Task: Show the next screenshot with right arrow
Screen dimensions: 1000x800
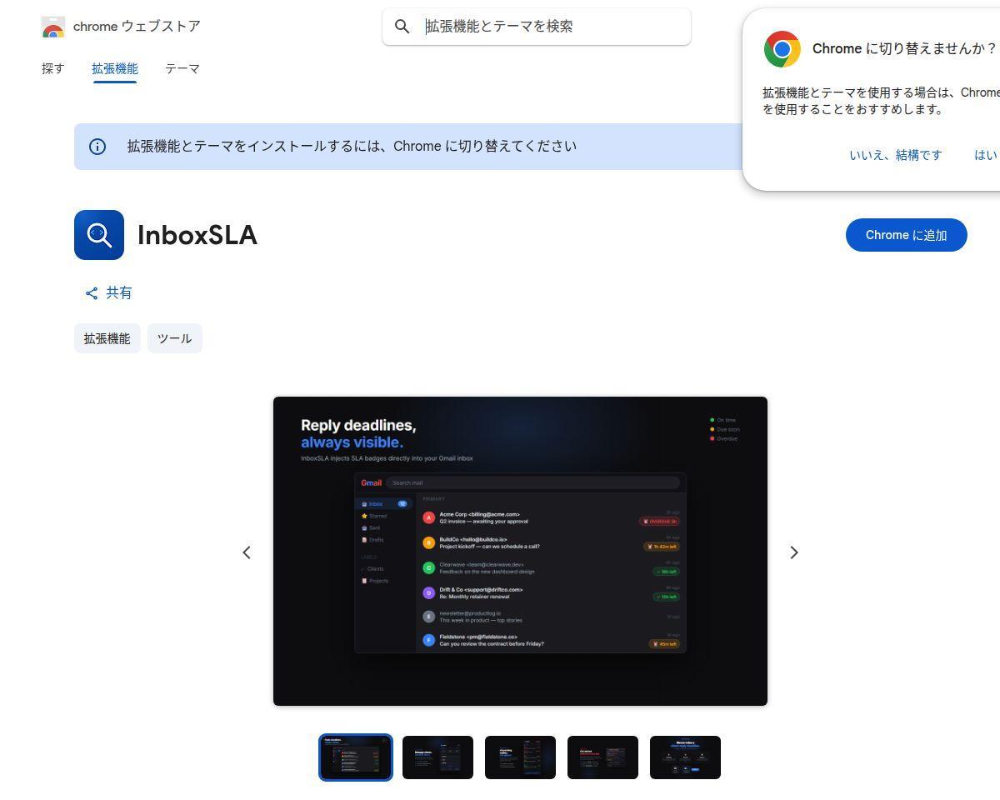Action: 794,552
